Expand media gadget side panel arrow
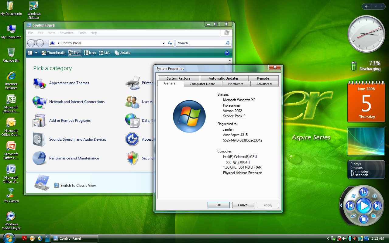 341,206
